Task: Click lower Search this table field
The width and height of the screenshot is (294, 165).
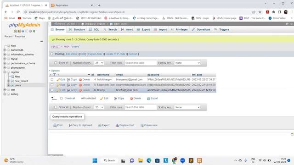Action: coord(141,107)
